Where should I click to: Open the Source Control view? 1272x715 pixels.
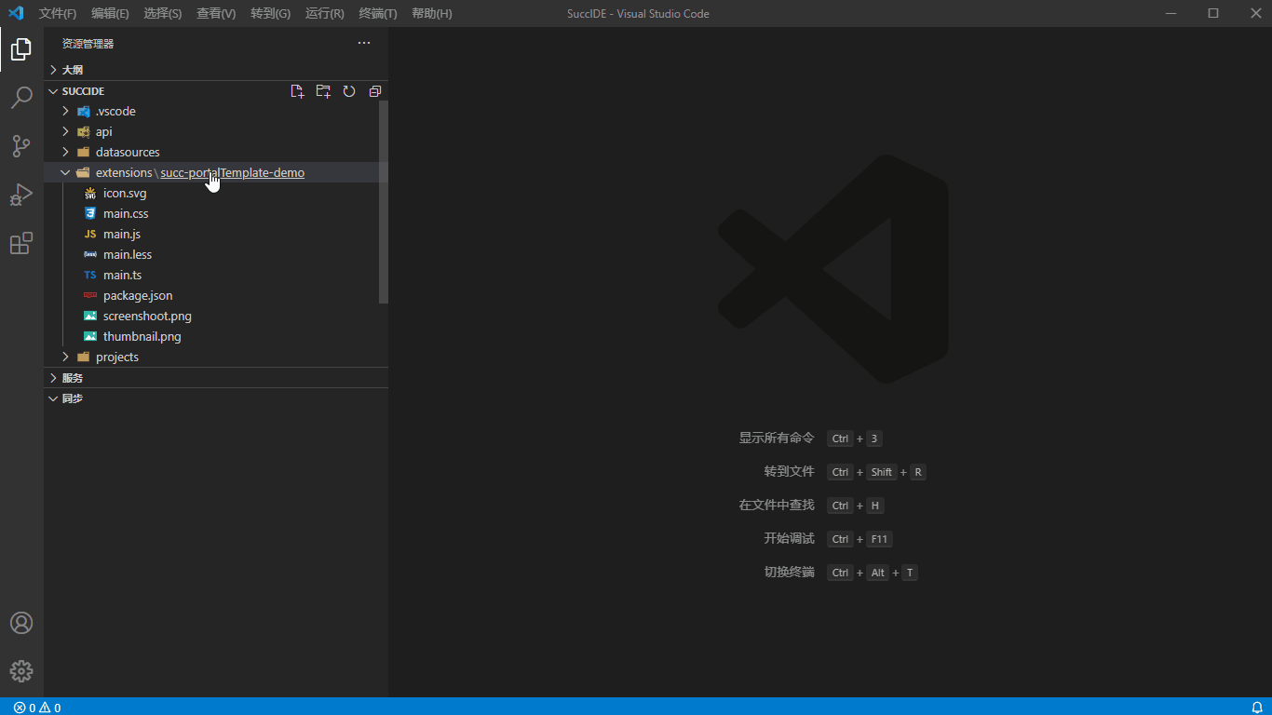click(x=21, y=146)
